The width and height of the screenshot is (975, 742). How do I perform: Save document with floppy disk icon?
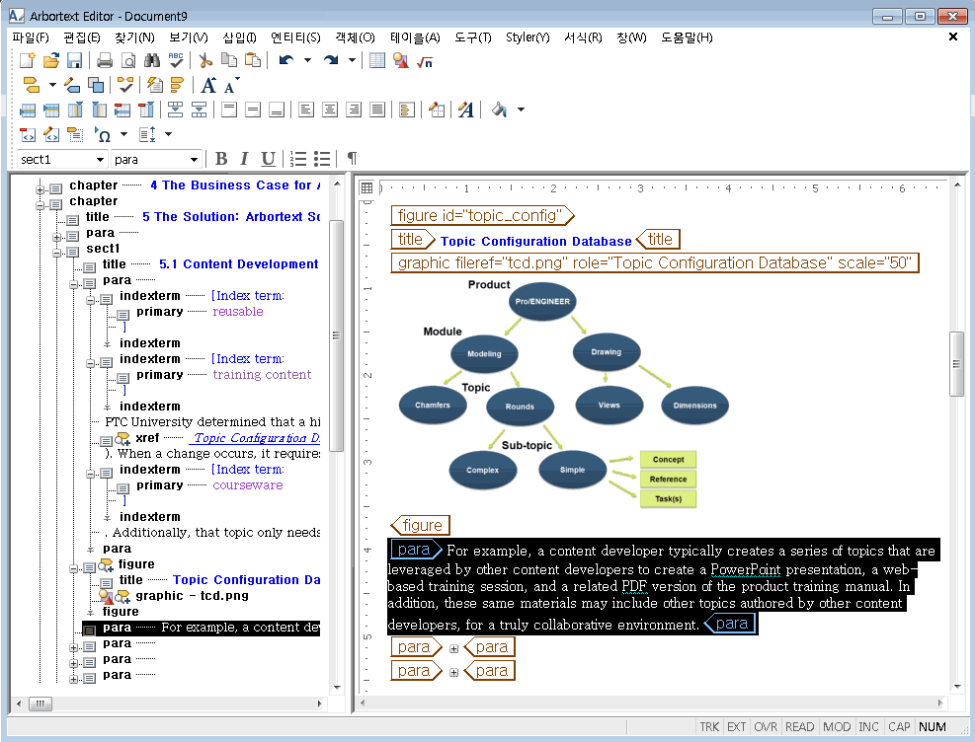click(74, 60)
